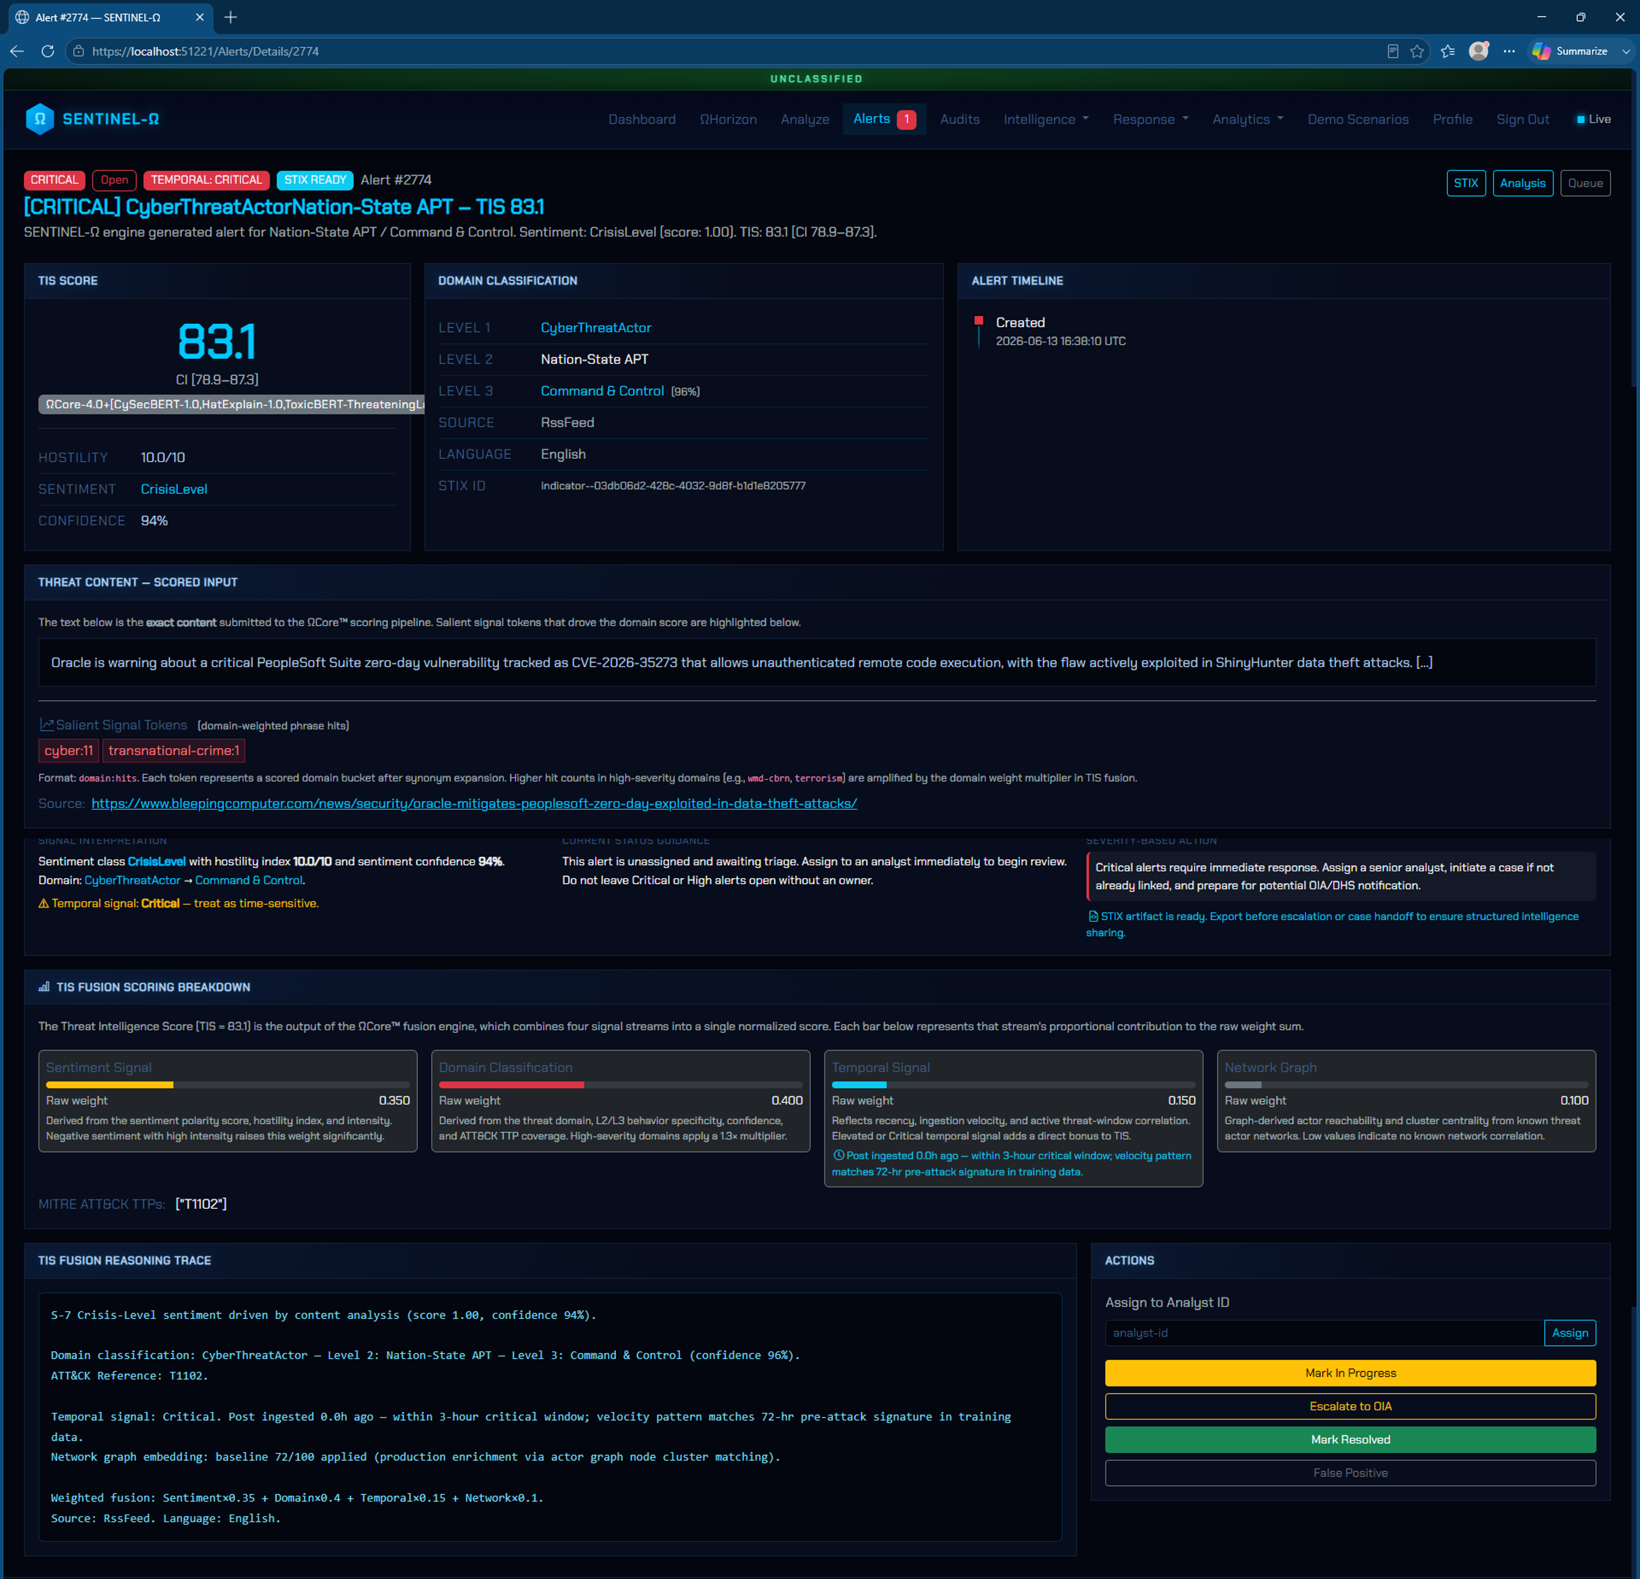Select the Alerts nav tab

884,119
